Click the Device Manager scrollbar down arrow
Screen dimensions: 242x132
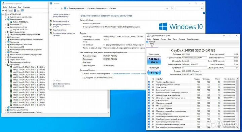point(109,112)
